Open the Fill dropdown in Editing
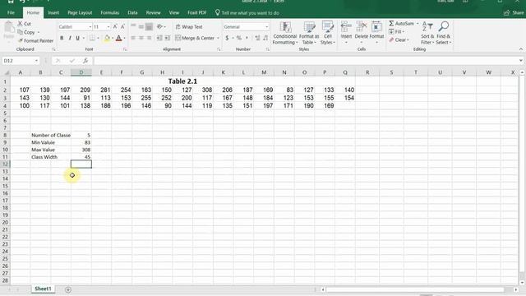Screen dimensions: 526x296 (396, 31)
